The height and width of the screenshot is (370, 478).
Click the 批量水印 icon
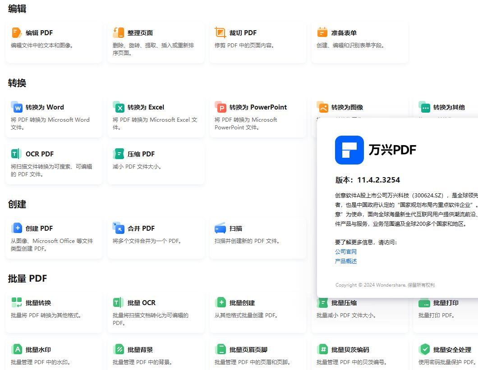[17, 349]
